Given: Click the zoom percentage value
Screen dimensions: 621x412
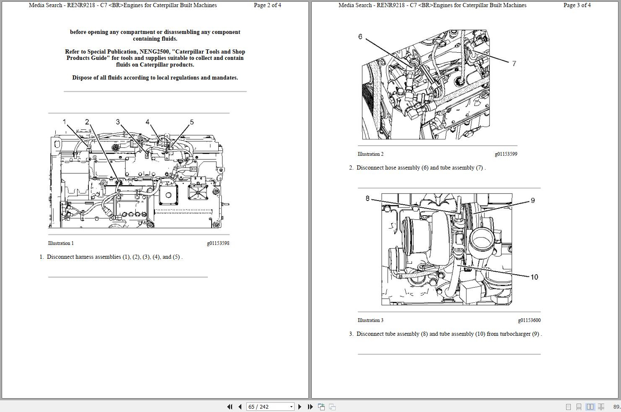Looking at the screenshot, I should pos(616,407).
